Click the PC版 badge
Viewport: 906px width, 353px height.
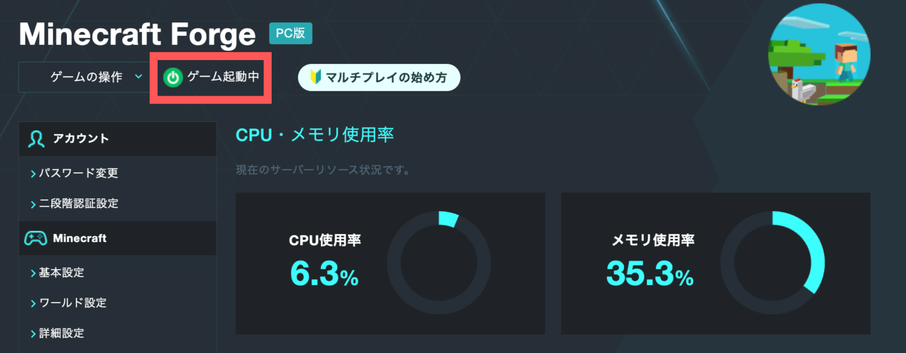pos(290,33)
